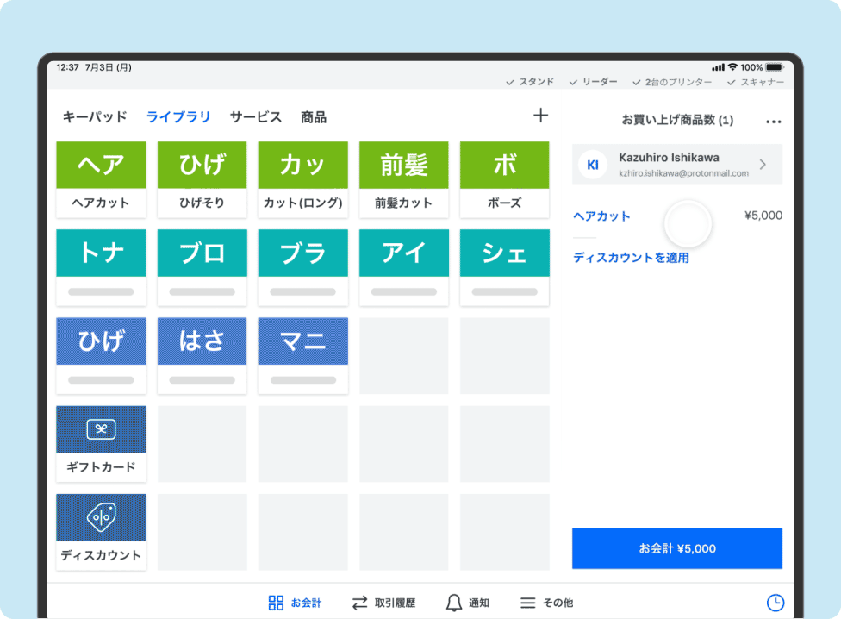This screenshot has height=619, width=841.
Task: Open the cart overflow ellipsis icon
Action: [x=774, y=120]
